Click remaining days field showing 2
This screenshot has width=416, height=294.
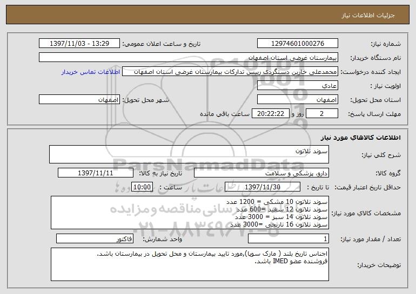click(322, 114)
